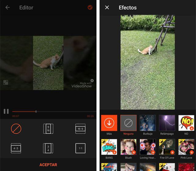This screenshot has height=171, width=196.
Task: Select the Ninguno effect option
Action: [128, 123]
